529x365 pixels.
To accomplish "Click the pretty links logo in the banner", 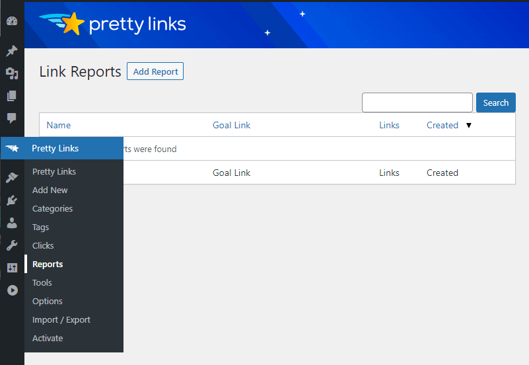I will point(112,24).
